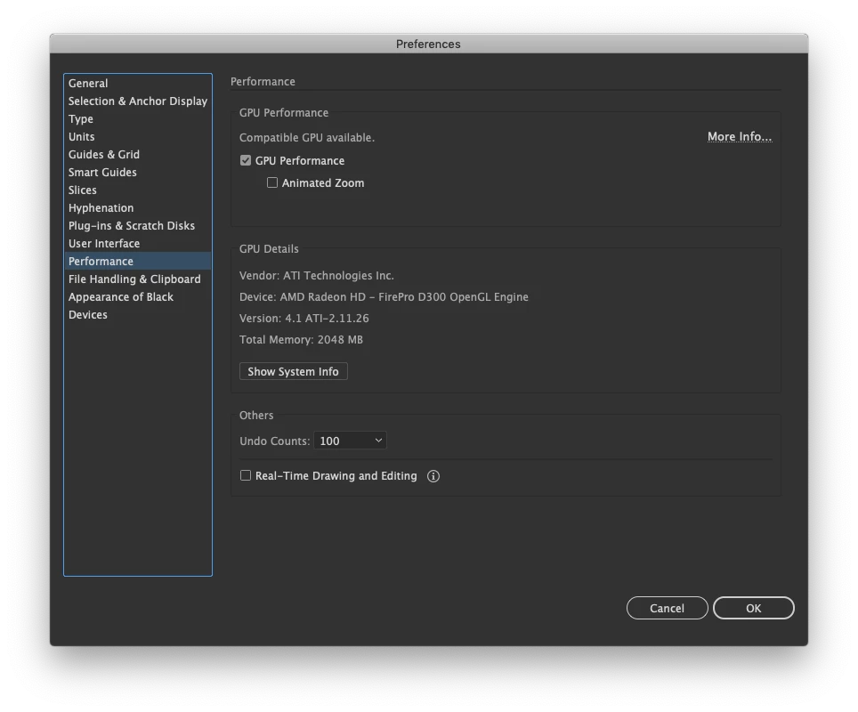Open the Undo Counts dropdown
The width and height of the screenshot is (858, 712).
(350, 441)
